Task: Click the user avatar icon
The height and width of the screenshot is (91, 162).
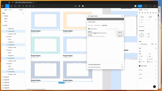Action: tap(135, 6)
